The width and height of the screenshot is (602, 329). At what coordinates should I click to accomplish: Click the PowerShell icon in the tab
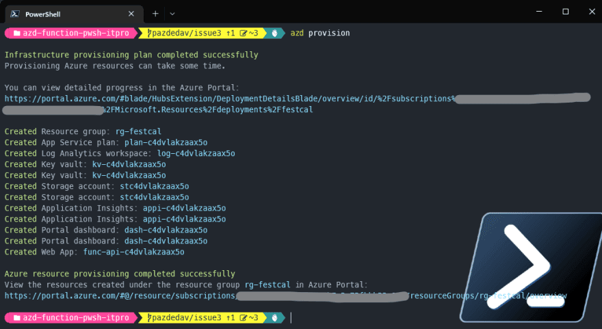[x=15, y=14]
